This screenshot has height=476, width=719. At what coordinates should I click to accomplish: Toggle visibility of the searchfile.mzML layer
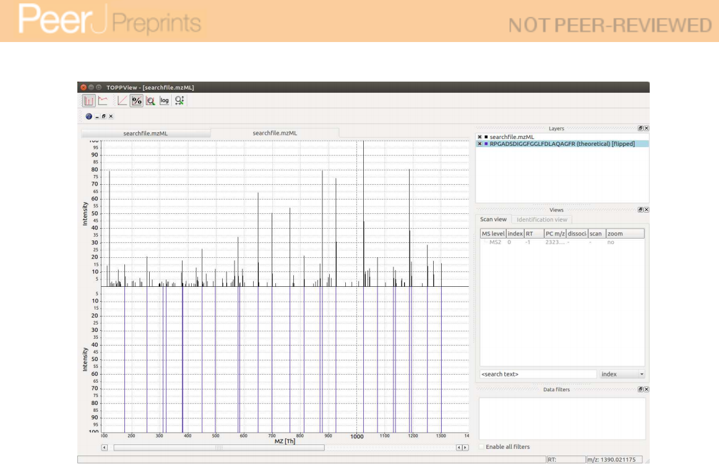tap(480, 137)
